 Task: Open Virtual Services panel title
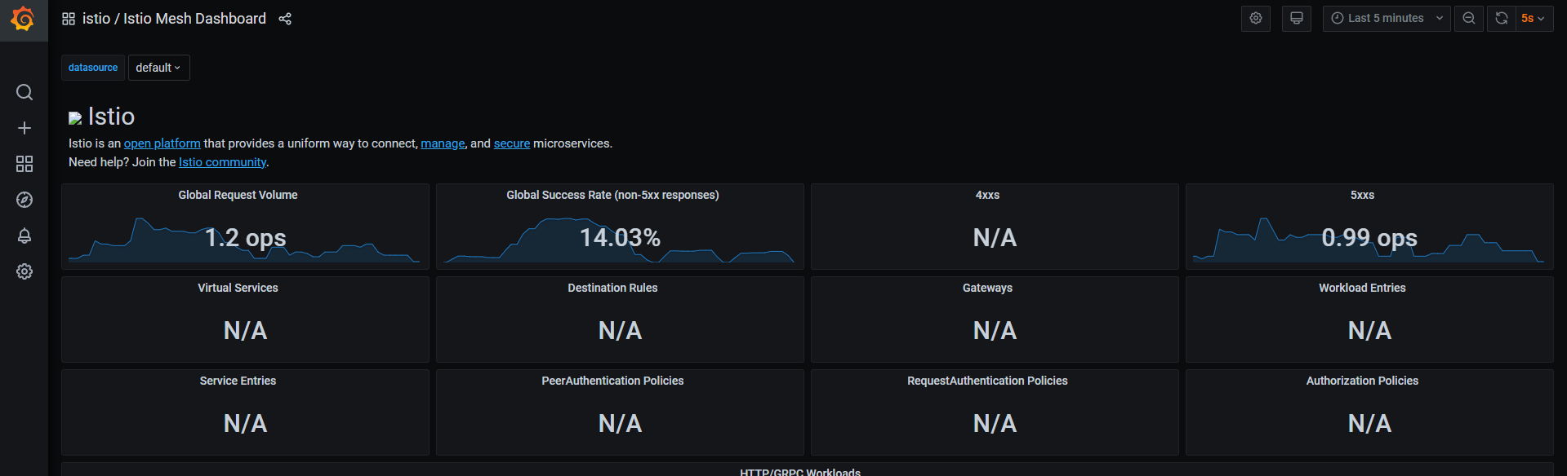[238, 288]
